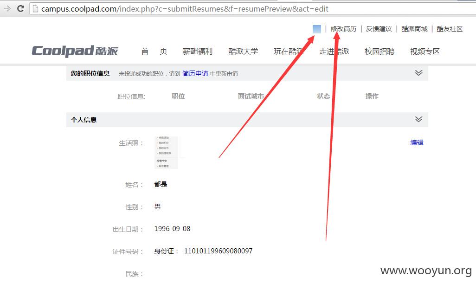Click the gender value 男

[x=157, y=207]
